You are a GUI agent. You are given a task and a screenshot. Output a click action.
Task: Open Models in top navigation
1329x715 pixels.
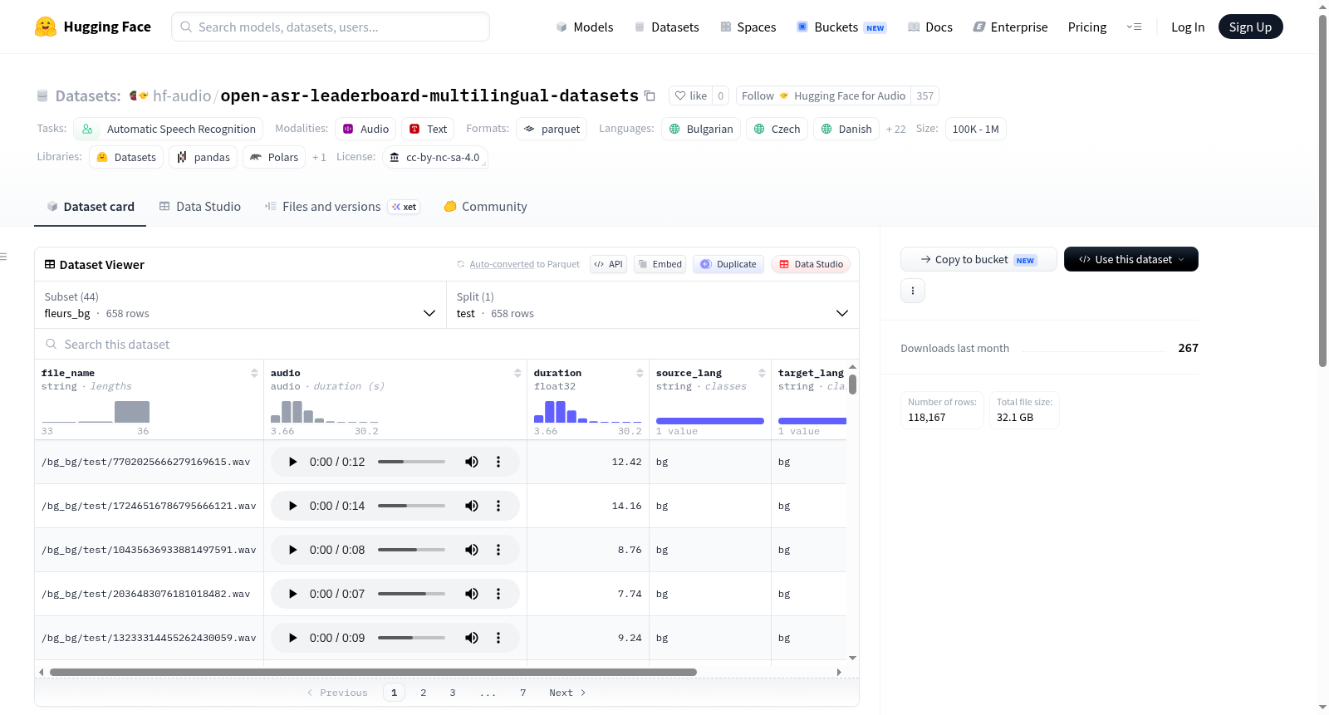tap(585, 27)
